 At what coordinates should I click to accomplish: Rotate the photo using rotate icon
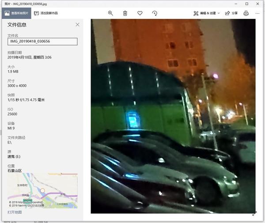[155, 13]
